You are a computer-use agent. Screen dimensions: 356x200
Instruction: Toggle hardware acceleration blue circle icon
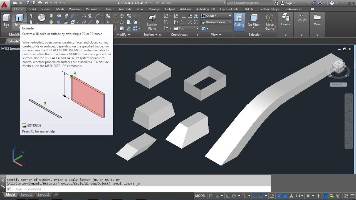click(x=325, y=196)
